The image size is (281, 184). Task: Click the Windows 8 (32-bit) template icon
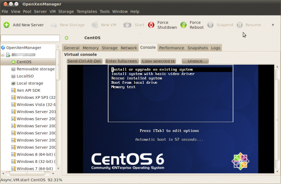click(x=13, y=162)
